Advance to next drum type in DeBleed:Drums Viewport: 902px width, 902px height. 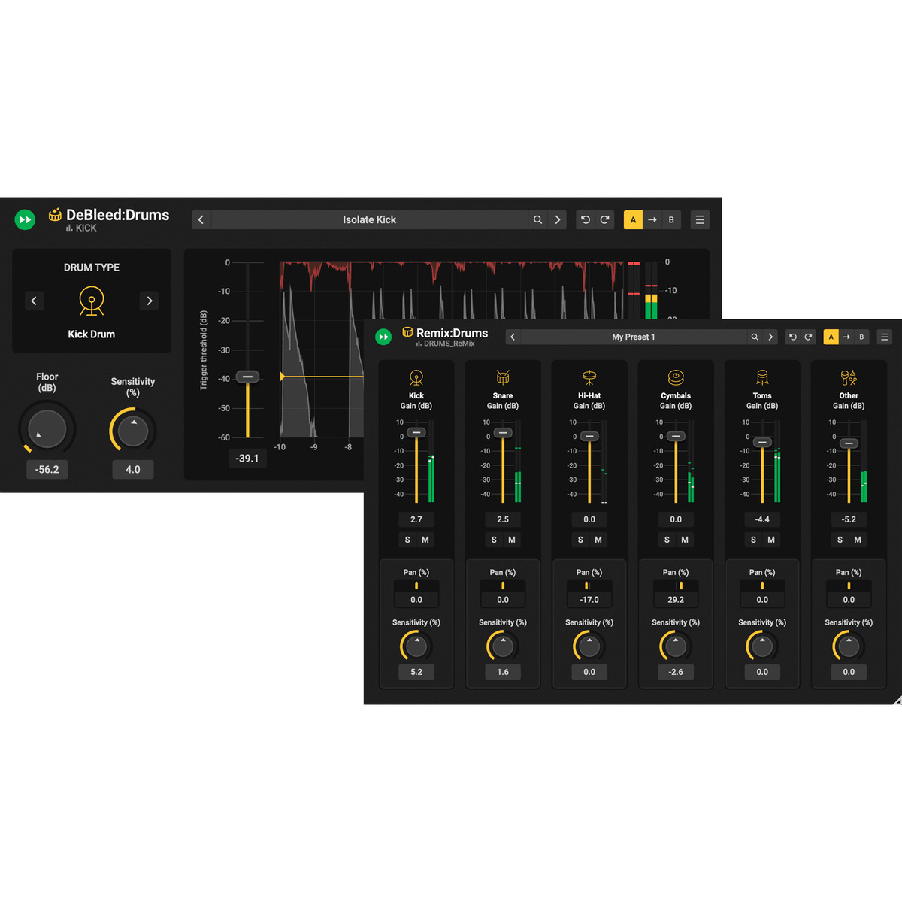[x=149, y=301]
